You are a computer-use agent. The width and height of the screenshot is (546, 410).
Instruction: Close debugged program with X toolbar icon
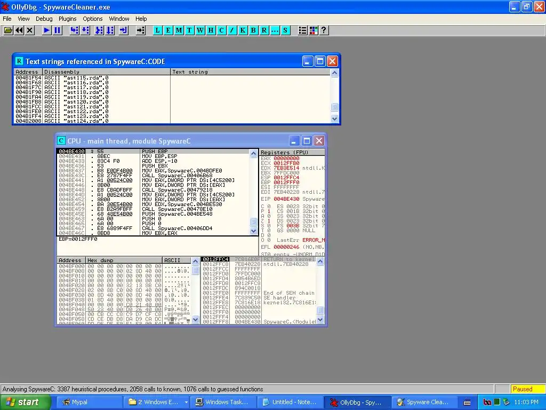pyautogui.click(x=30, y=30)
